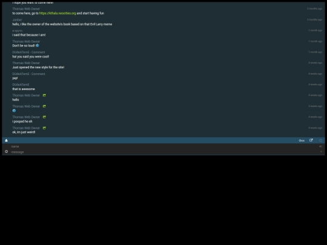Click username above 'i said that because'

18,31
